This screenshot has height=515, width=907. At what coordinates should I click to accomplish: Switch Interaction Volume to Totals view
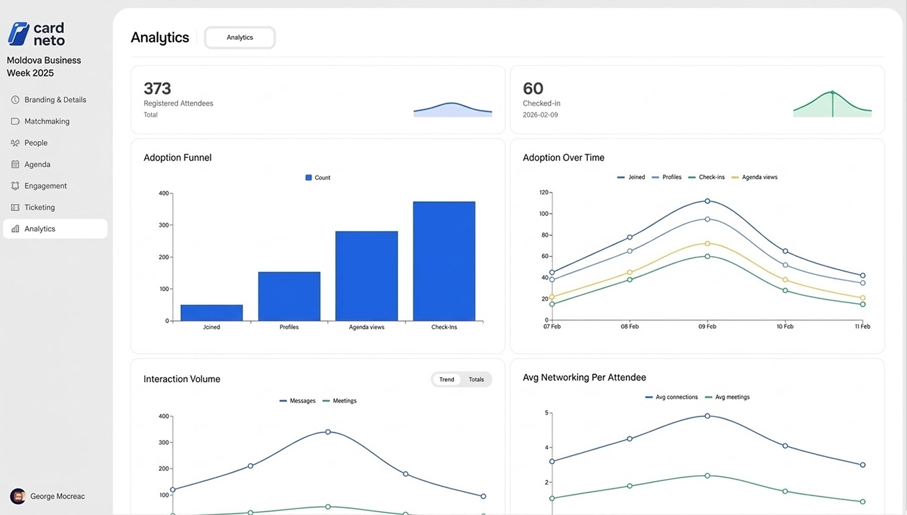tap(476, 380)
